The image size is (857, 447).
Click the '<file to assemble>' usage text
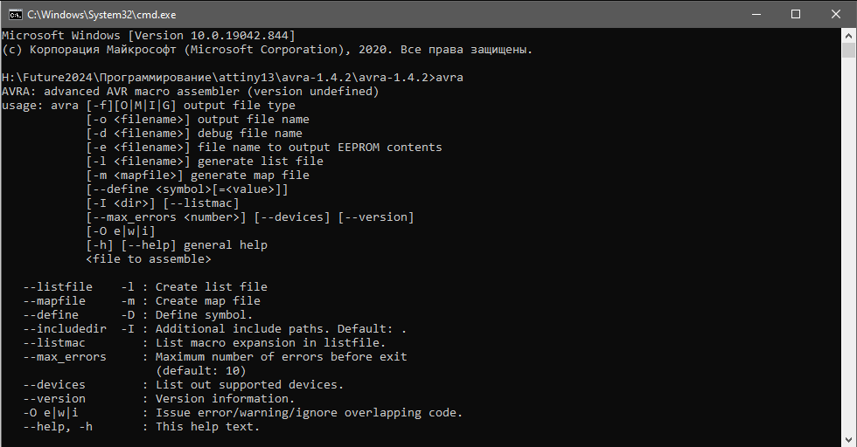148,259
